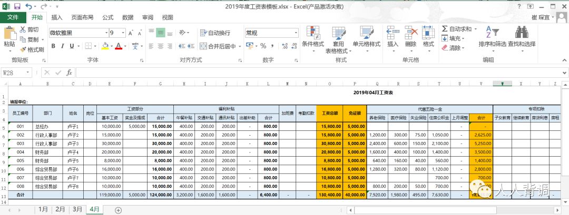569x215 pixels.
Task: Expand the Name Box dropdown arrow
Action: pos(27,73)
